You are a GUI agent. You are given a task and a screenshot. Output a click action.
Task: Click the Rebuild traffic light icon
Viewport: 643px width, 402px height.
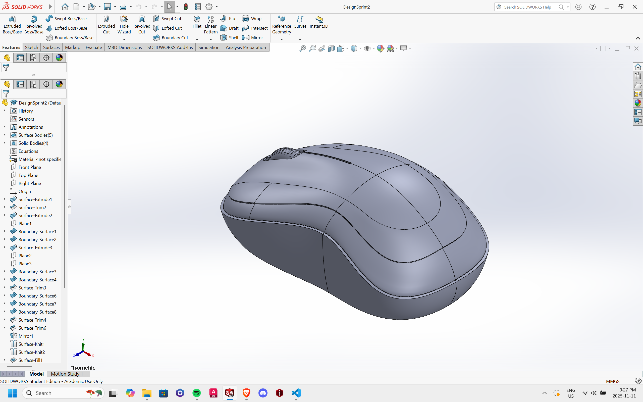point(186,7)
